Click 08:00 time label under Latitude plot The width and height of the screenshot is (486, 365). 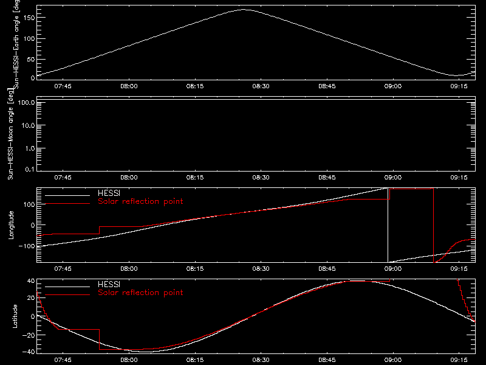tap(129, 360)
